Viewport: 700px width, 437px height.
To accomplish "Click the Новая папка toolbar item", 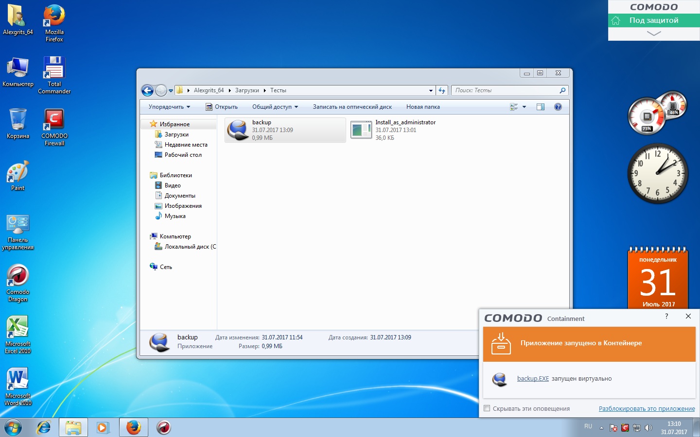I will 423,107.
